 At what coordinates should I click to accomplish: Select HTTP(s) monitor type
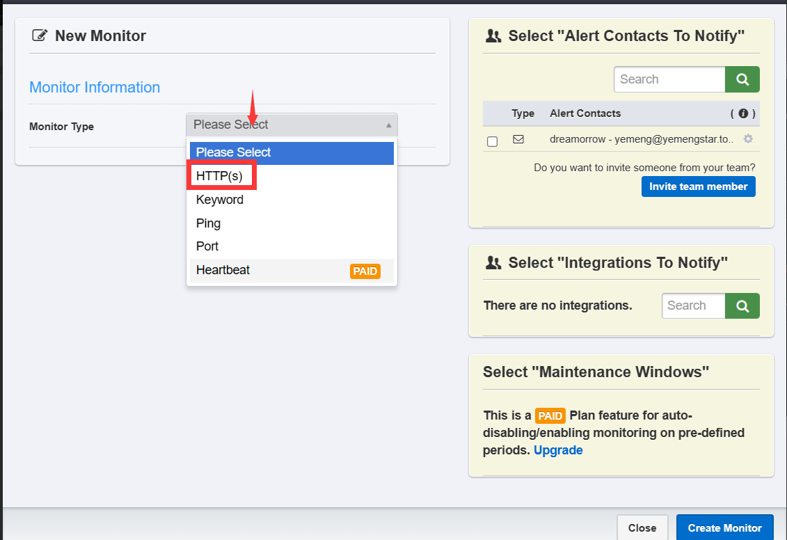(219, 176)
